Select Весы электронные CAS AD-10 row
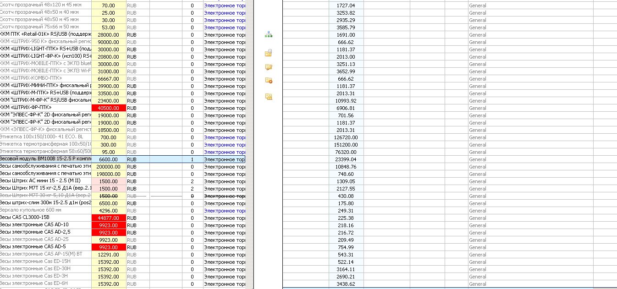Viewport: 617px width, 289px height. pyautogui.click(x=123, y=225)
